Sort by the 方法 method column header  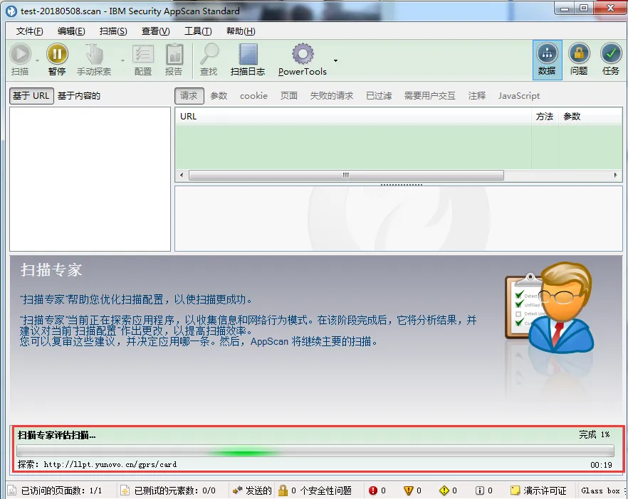(x=545, y=117)
